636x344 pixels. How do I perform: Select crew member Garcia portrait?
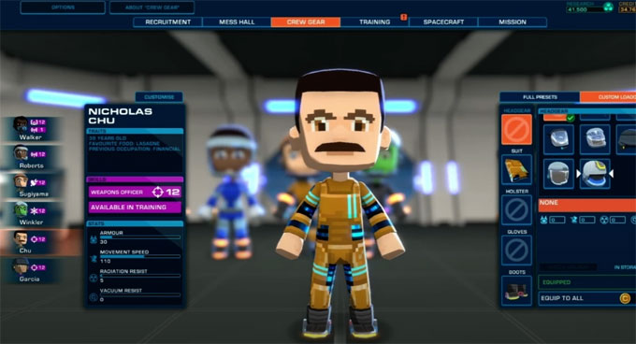pyautogui.click(x=31, y=270)
